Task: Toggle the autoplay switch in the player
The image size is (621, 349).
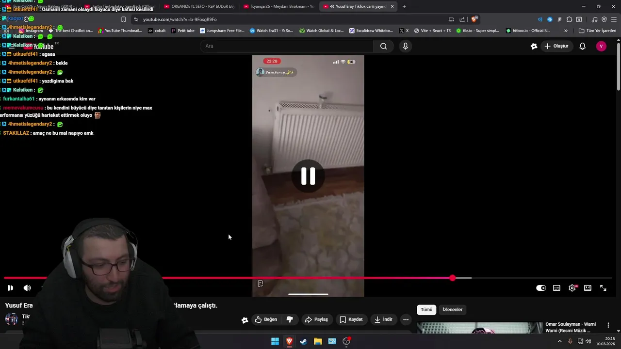Action: coord(541,288)
